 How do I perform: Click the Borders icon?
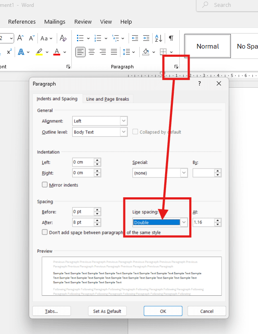(163, 52)
